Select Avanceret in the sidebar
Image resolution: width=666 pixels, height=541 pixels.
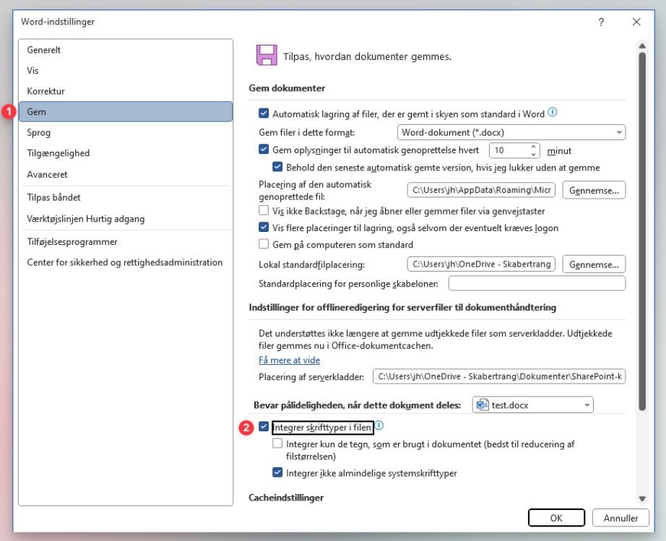[48, 174]
